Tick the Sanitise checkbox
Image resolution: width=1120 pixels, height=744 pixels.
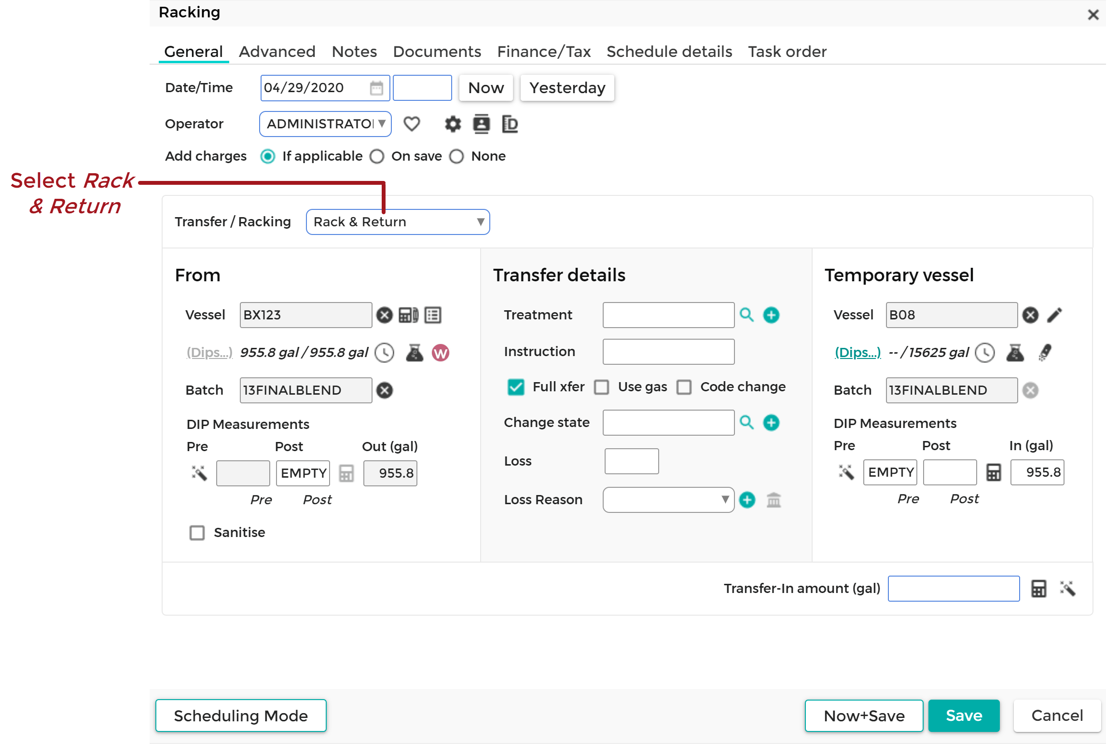coord(197,533)
